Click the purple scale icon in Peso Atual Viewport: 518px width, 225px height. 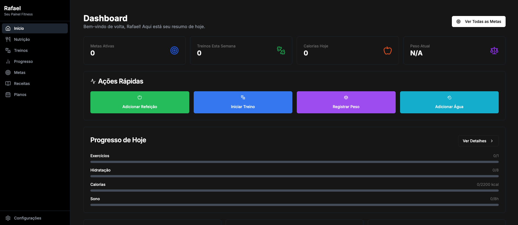[494, 50]
